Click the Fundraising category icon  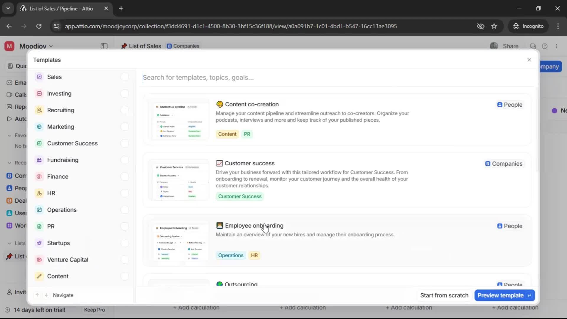pos(39,160)
